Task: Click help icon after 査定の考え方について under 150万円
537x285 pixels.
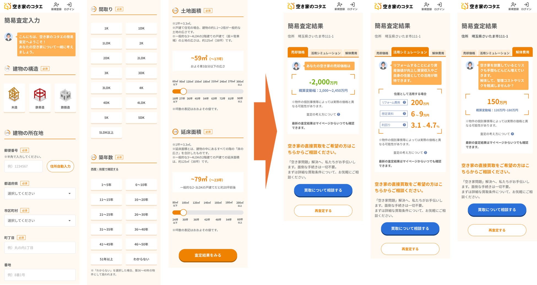Action: click(x=512, y=134)
